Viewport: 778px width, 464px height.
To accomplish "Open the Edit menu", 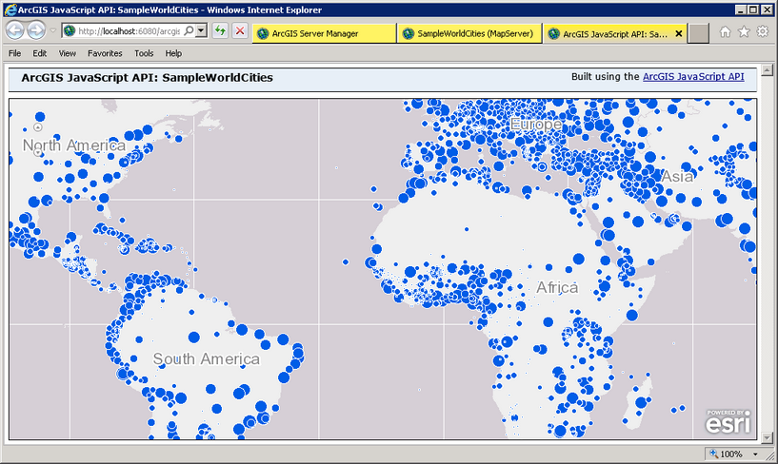I will [40, 53].
